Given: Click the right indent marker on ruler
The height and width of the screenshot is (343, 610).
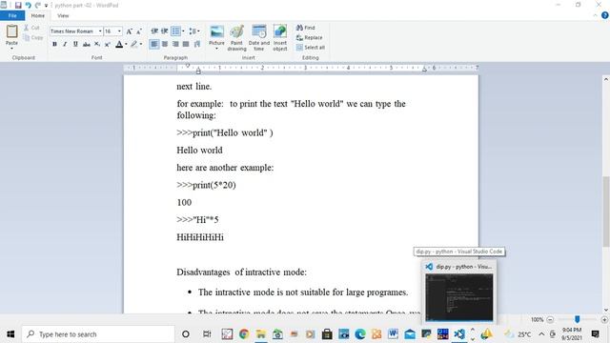Looking at the screenshot, I should (424, 70).
